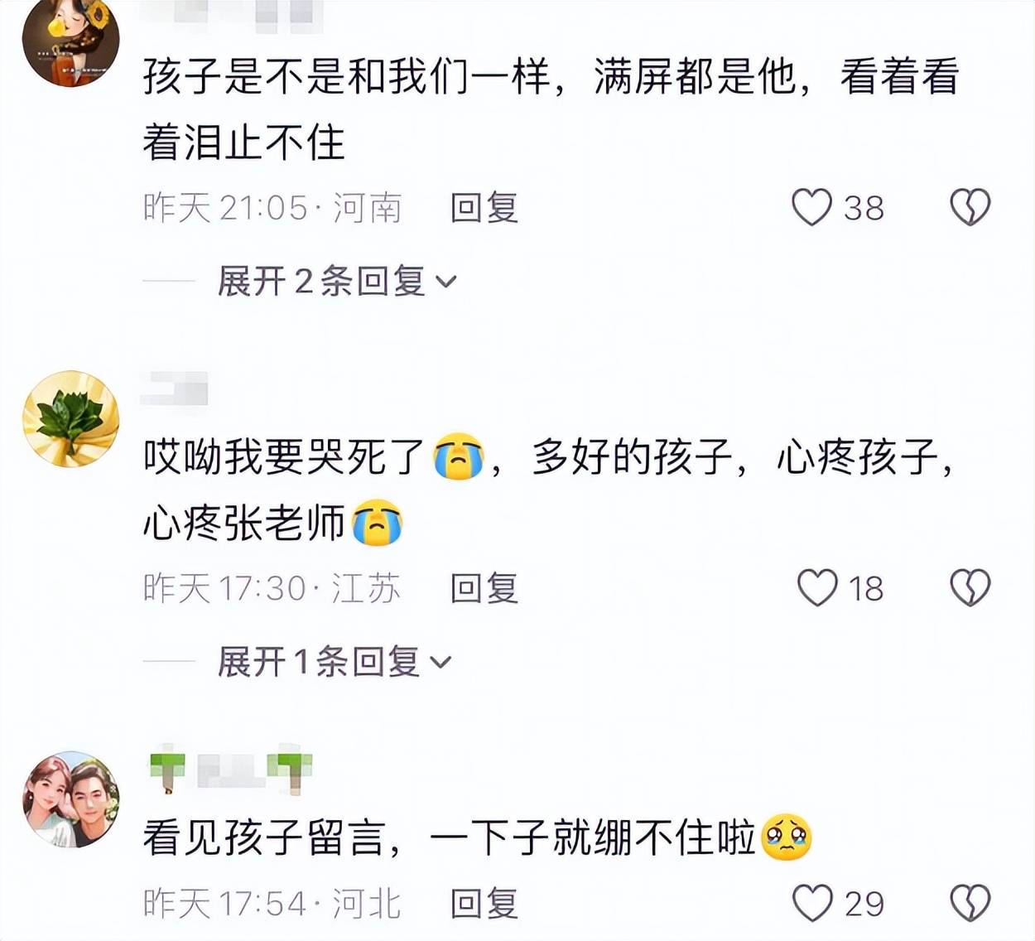Dislike the Henan comment via broken heart
1035x941 pixels.
point(970,207)
